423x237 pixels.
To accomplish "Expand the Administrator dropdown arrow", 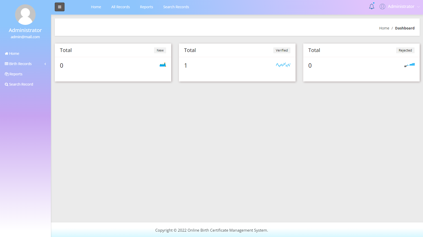I will [x=418, y=7].
